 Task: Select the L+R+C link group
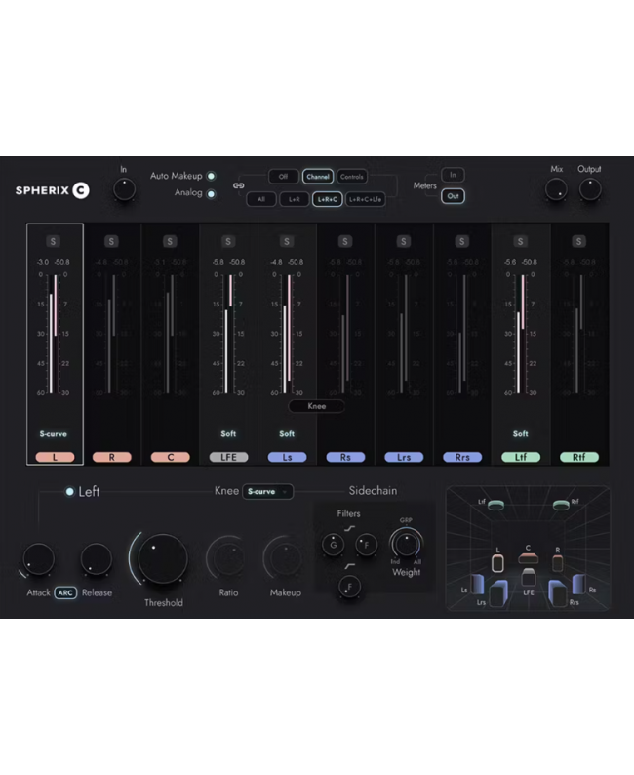328,199
